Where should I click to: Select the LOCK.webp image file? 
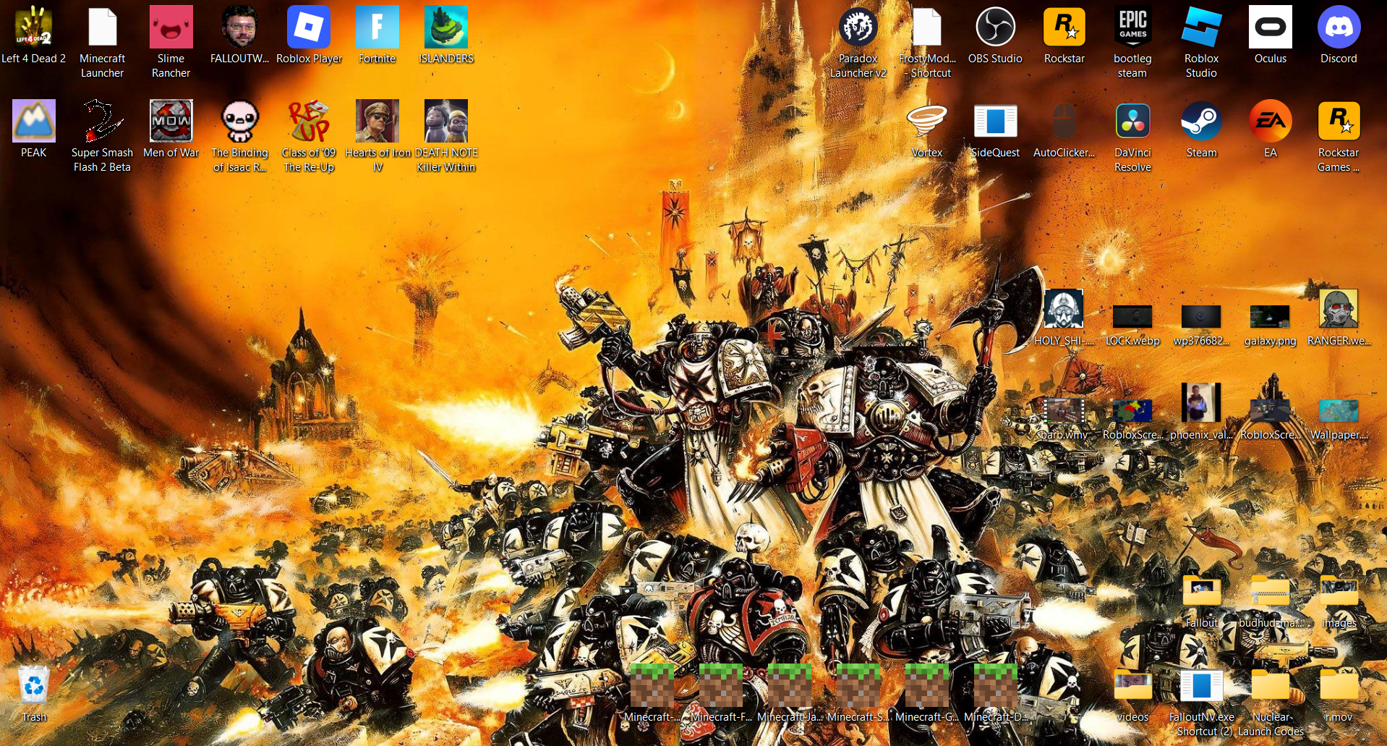click(x=1132, y=316)
